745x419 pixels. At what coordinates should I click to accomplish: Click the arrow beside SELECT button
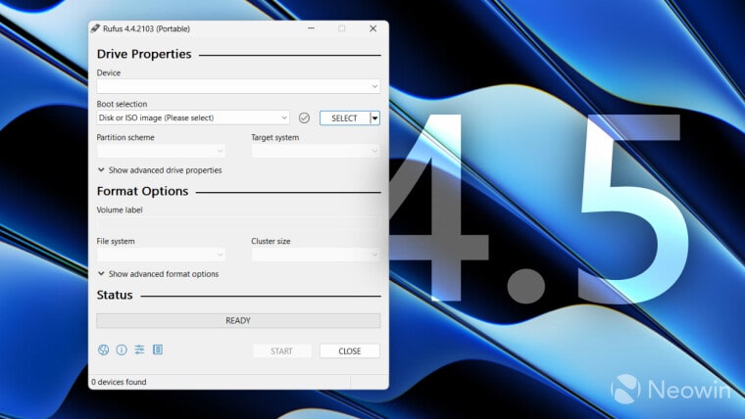click(374, 117)
